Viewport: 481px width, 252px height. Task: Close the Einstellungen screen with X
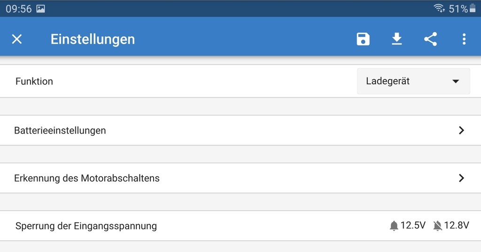click(17, 39)
